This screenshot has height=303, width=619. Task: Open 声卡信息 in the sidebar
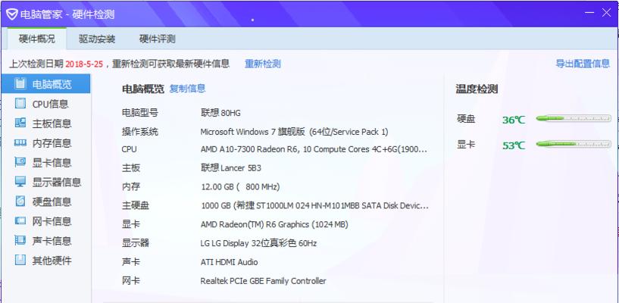pyautogui.click(x=45, y=241)
